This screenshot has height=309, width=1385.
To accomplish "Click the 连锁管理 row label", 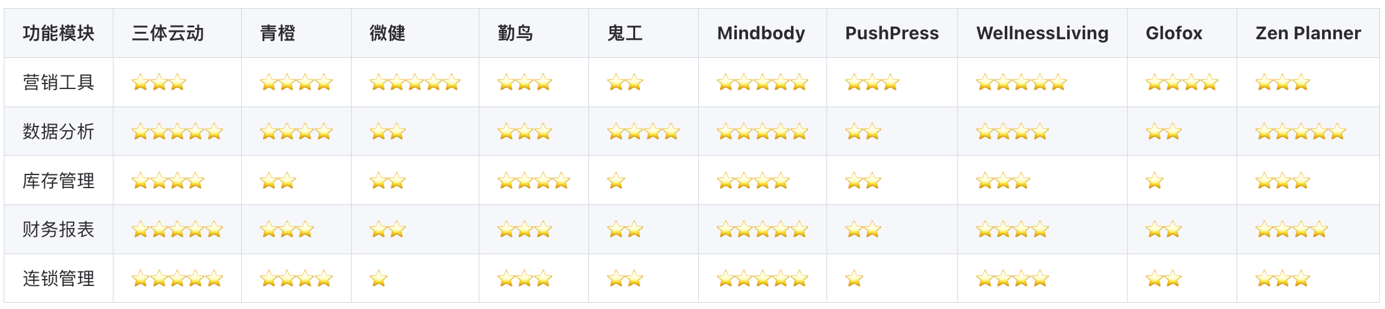I will [x=58, y=278].
